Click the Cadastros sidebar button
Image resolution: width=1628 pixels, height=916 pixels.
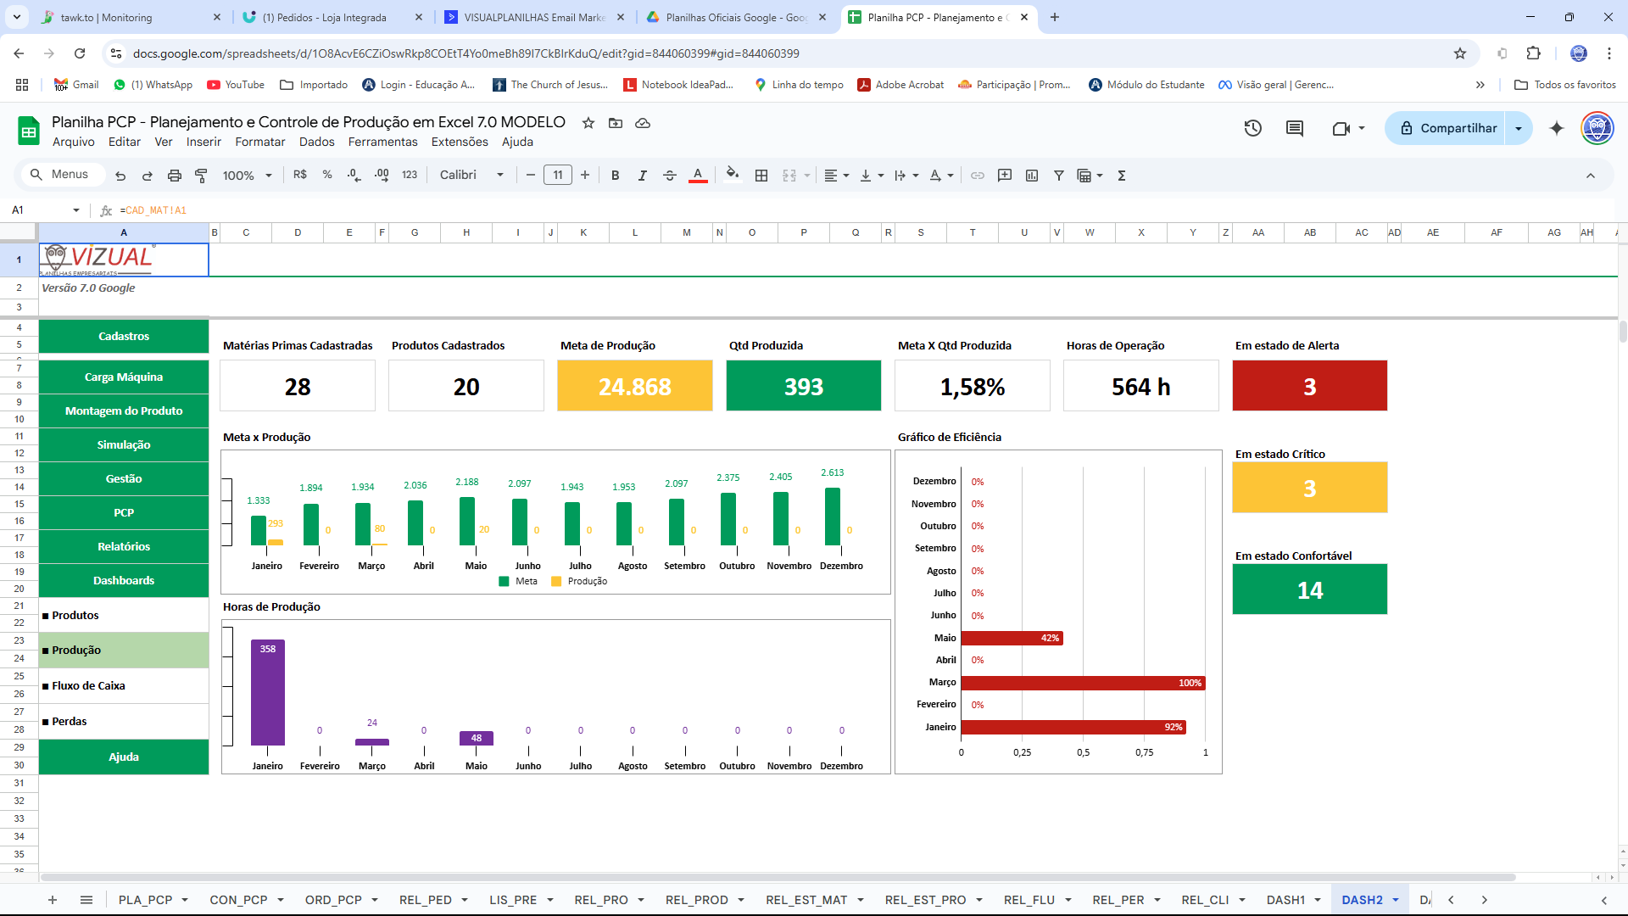124,337
